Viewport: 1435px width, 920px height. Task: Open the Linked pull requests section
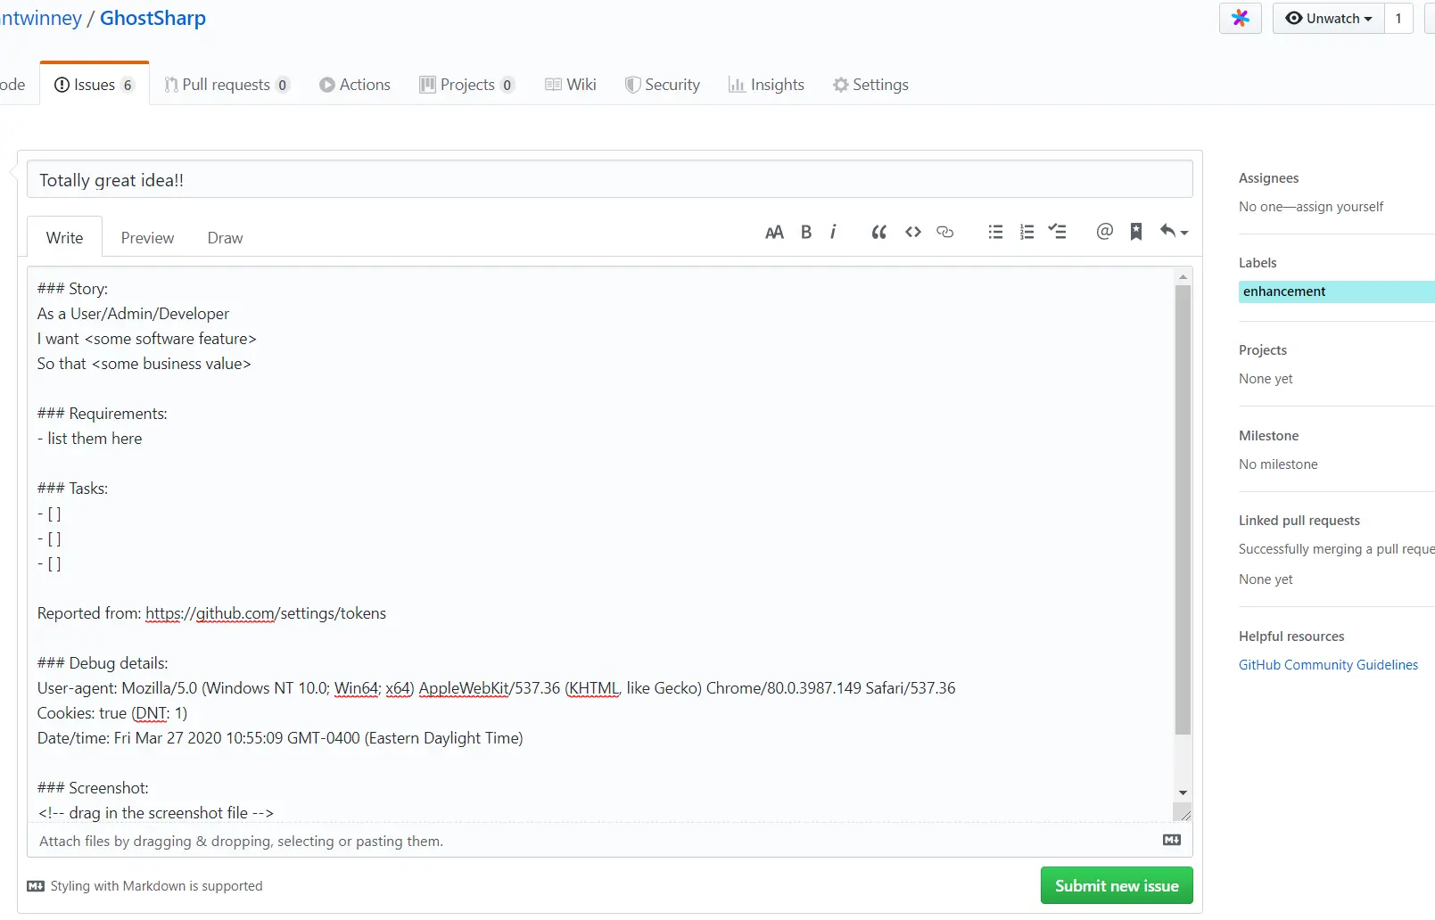pyautogui.click(x=1299, y=521)
